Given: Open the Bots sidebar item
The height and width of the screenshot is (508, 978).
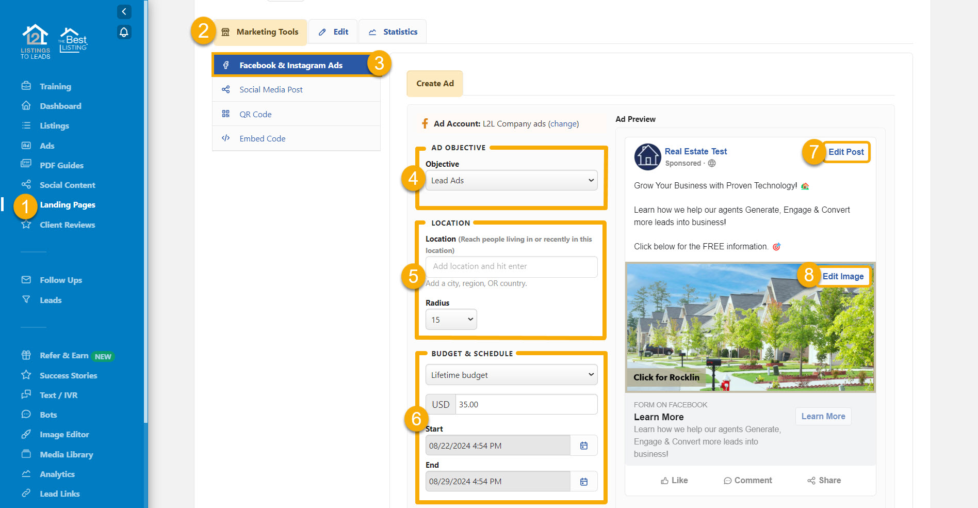Looking at the screenshot, I should pos(48,415).
